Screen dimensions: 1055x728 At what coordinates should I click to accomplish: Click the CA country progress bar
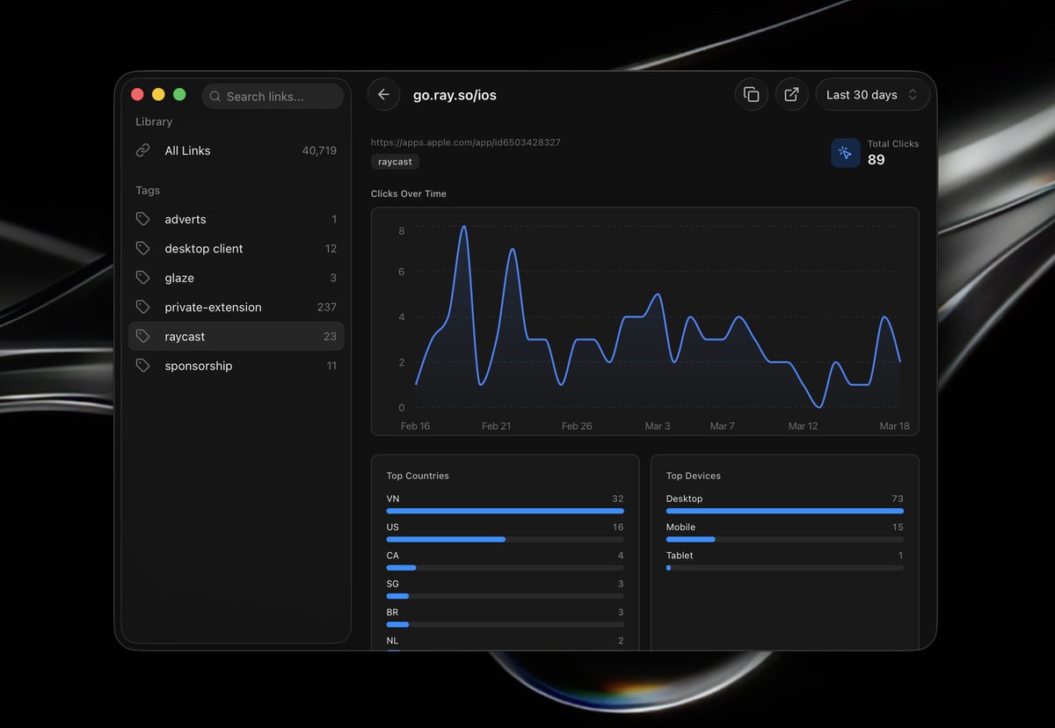tap(506, 568)
